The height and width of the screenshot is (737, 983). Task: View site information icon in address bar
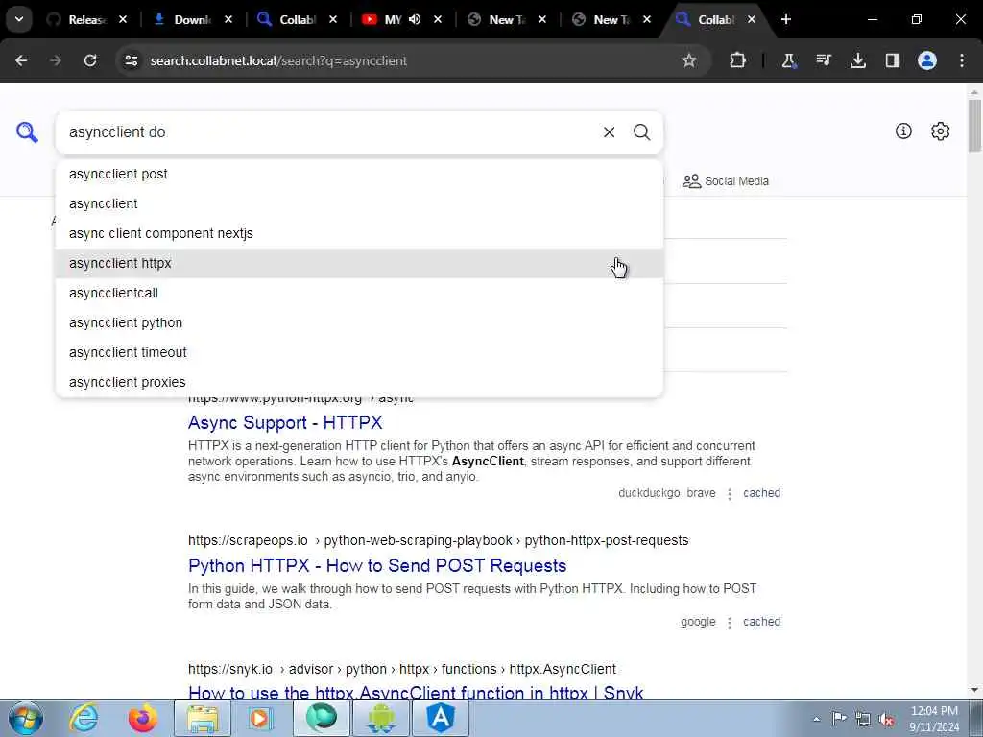pyautogui.click(x=131, y=60)
